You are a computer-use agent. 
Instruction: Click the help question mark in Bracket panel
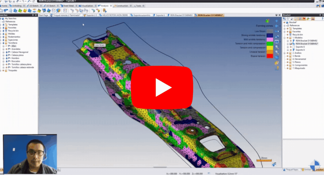click(x=322, y=19)
